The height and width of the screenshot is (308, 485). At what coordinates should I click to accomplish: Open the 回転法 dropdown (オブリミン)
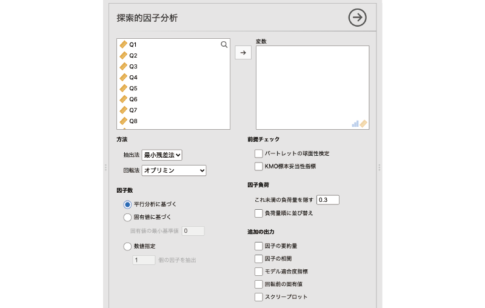[x=173, y=171]
